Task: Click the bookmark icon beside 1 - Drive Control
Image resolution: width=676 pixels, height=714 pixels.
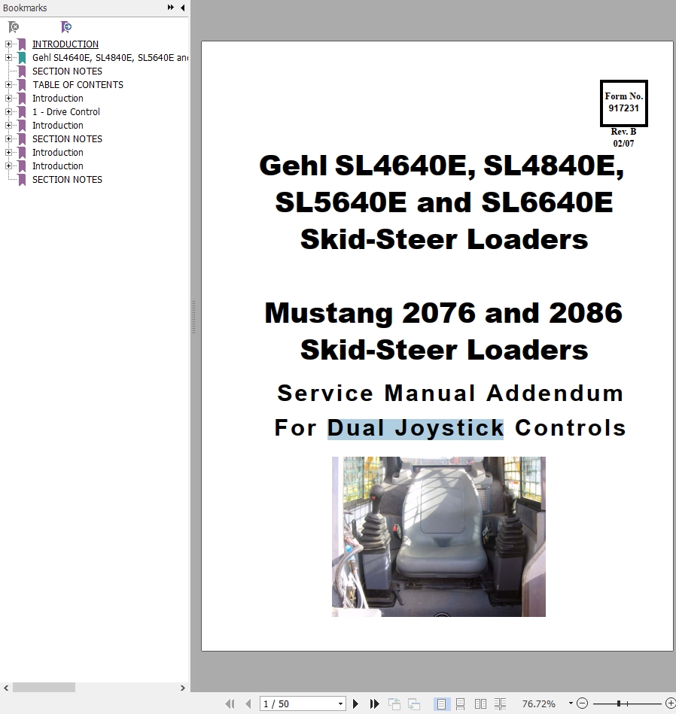Action: (22, 112)
